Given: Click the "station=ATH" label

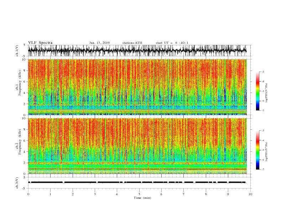Looking at the screenshot, I should [x=132, y=43].
